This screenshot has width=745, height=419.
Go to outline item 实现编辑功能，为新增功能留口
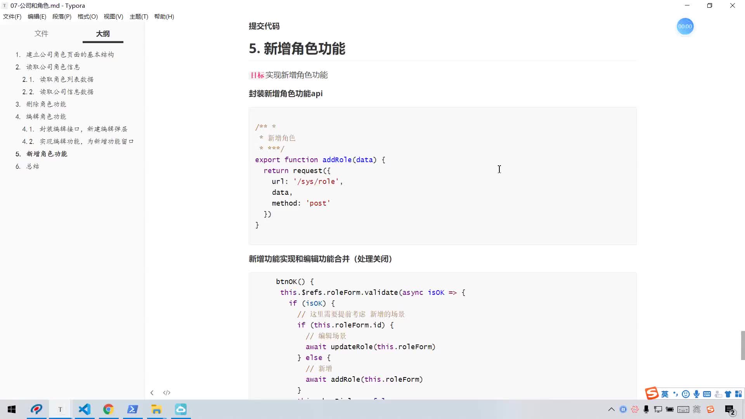pos(87,141)
